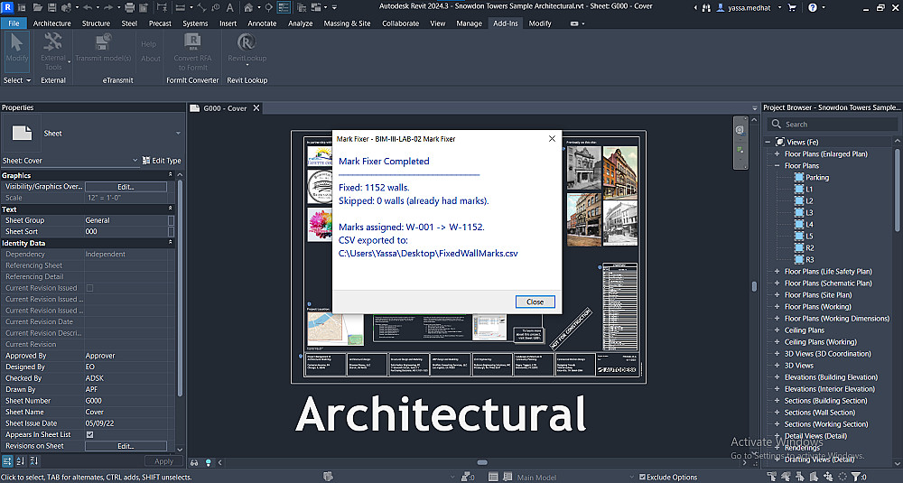Switch to the Modify ribbon tab
The height and width of the screenshot is (483, 903).
[x=540, y=23]
